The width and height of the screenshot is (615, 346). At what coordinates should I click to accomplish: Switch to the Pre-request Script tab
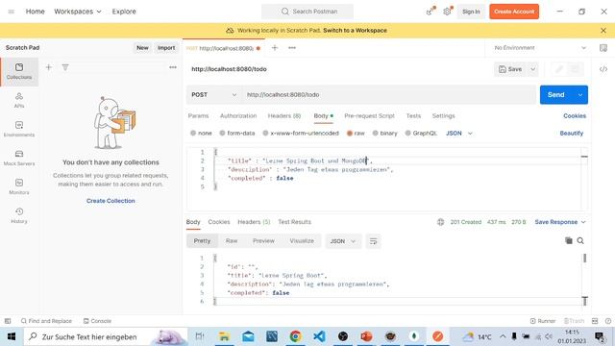tap(369, 115)
